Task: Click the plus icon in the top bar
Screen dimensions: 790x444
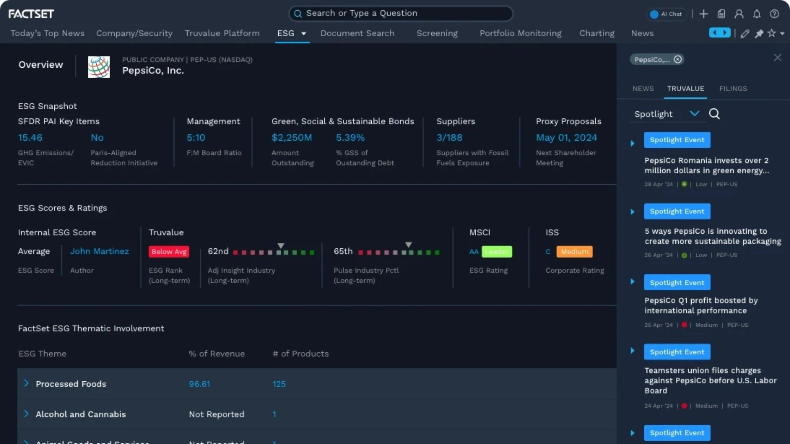Action: (704, 14)
